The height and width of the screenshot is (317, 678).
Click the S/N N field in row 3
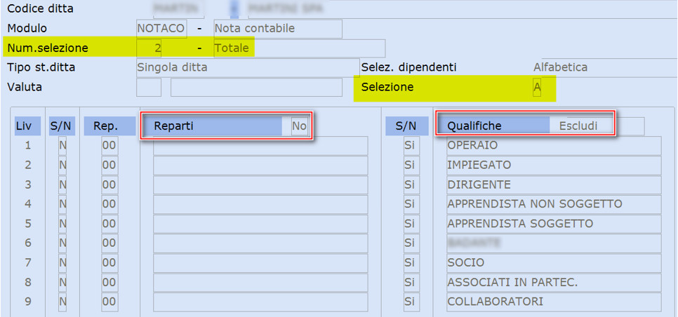click(62, 185)
